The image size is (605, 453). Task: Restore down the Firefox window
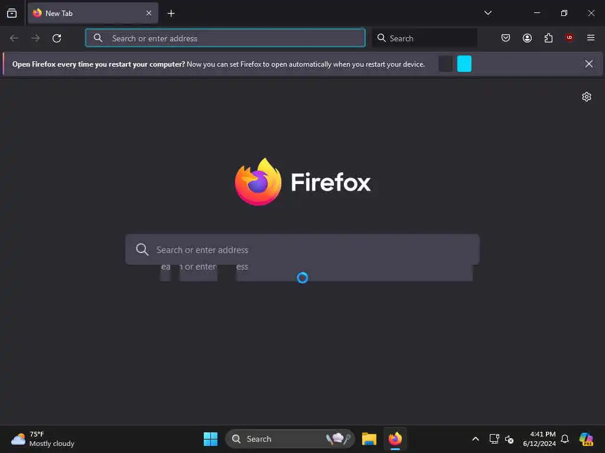564,13
